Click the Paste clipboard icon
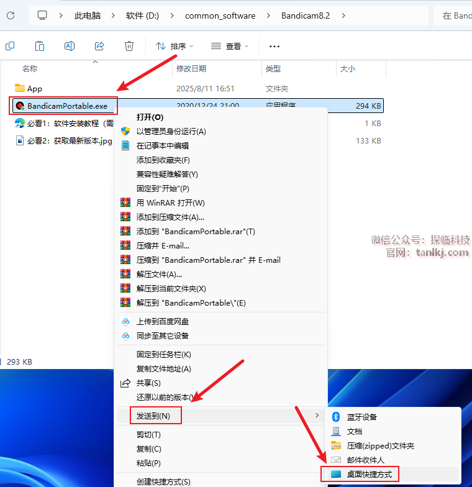Image resolution: width=472 pixels, height=487 pixels. tap(40, 46)
